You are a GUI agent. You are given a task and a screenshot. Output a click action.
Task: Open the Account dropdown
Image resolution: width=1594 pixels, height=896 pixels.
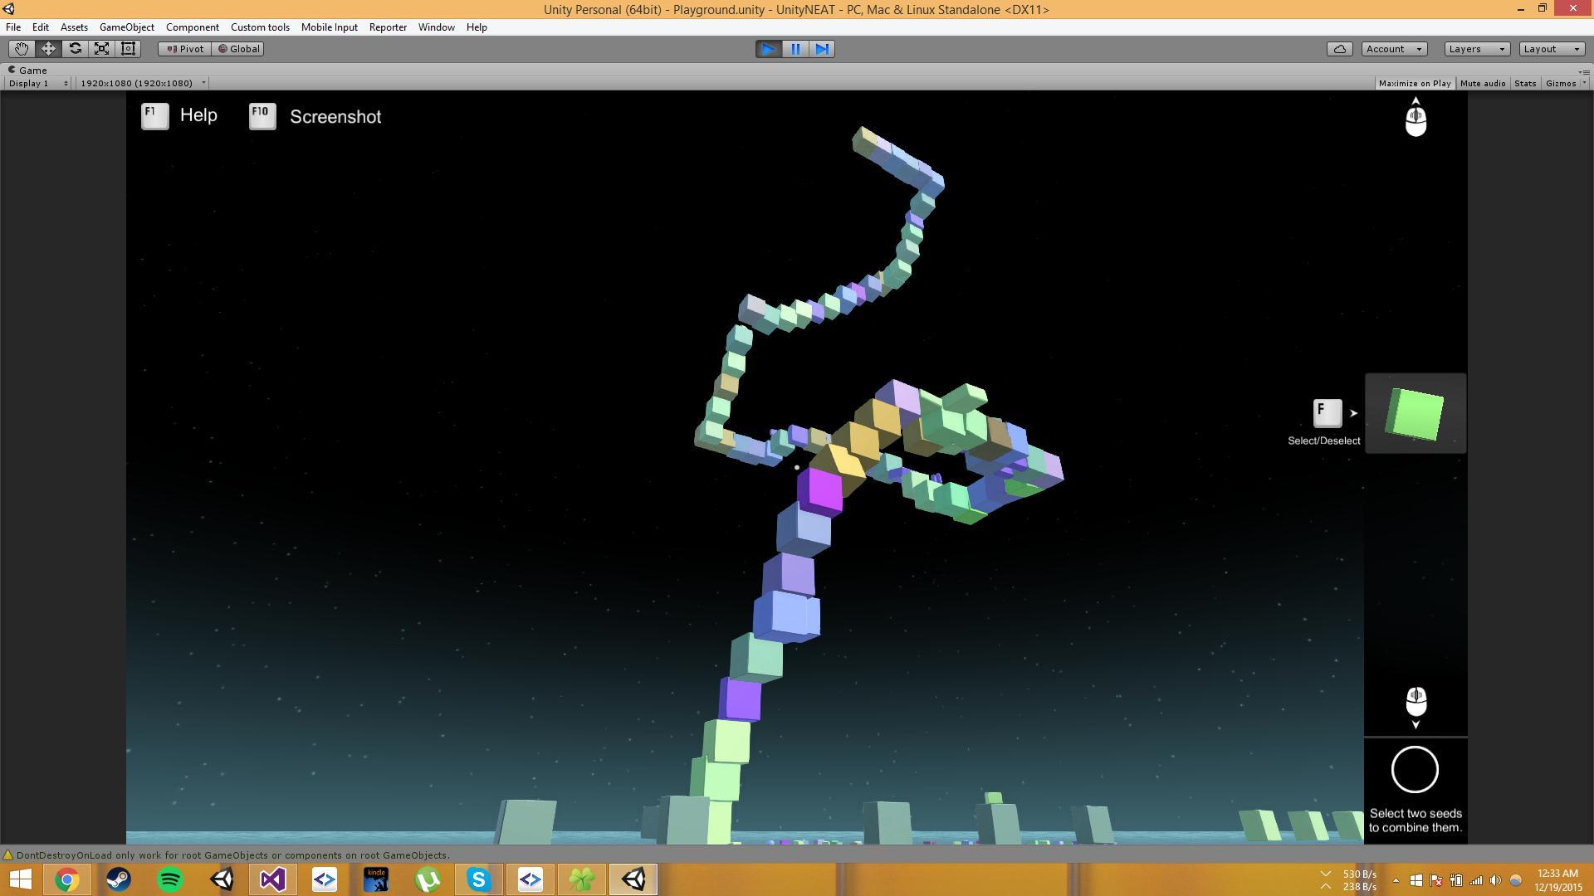tap(1394, 49)
